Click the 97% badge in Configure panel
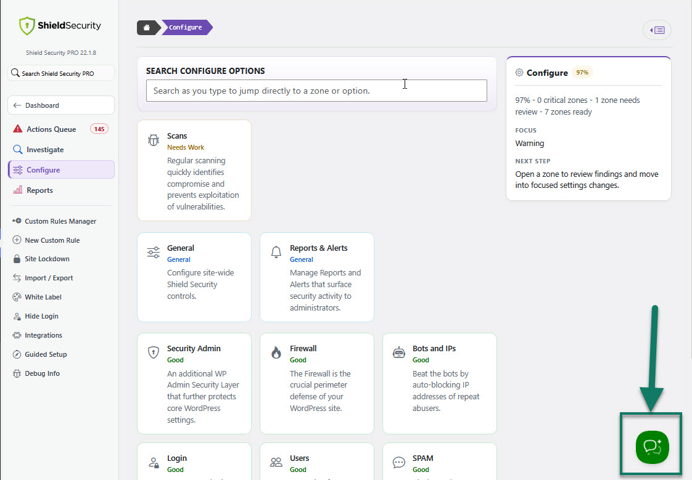 coord(582,72)
